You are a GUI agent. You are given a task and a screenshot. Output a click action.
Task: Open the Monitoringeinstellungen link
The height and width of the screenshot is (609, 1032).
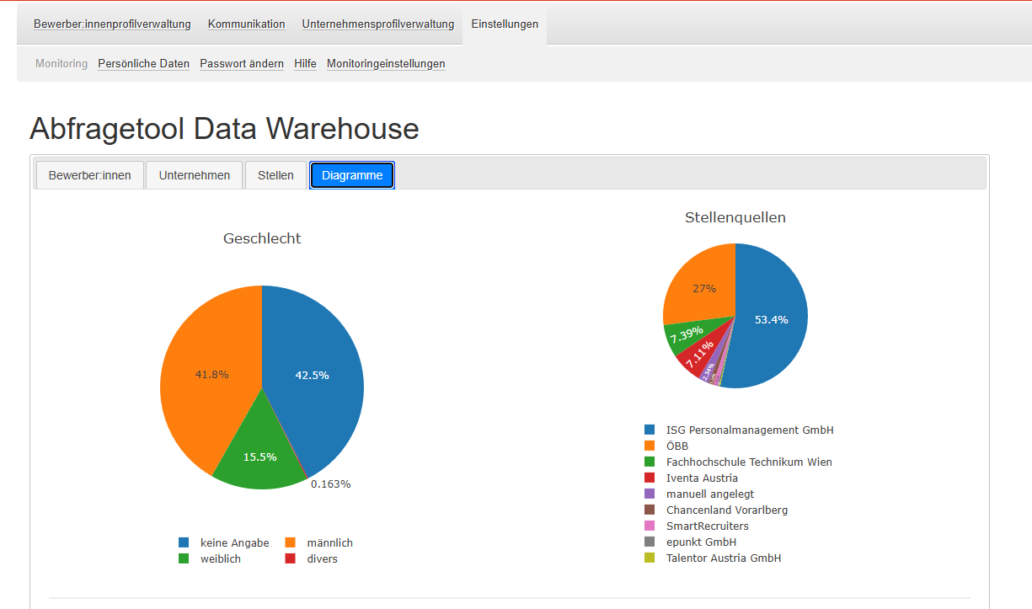386,63
